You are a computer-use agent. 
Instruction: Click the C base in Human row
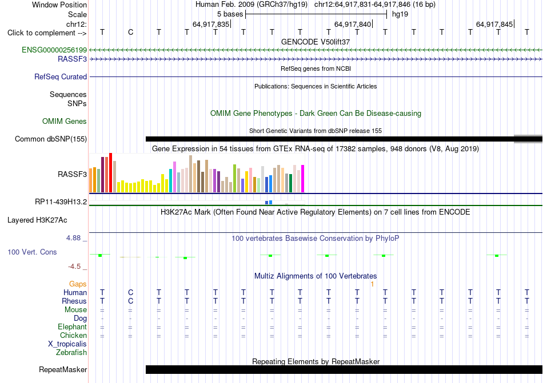coord(130,292)
